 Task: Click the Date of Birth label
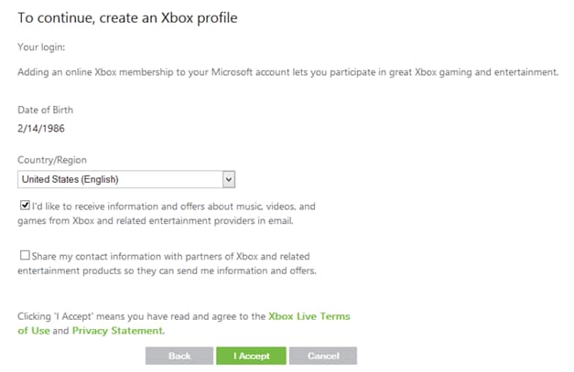[x=45, y=111]
